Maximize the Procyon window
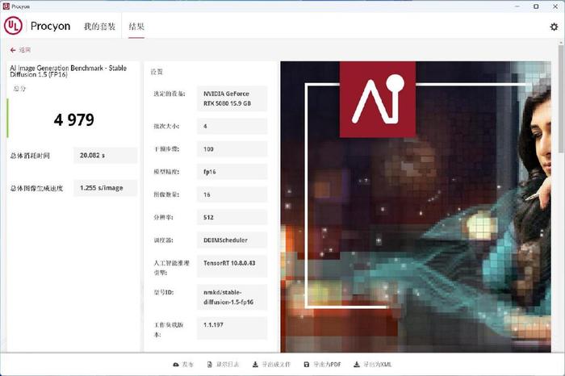565x376 pixels. [x=536, y=6]
